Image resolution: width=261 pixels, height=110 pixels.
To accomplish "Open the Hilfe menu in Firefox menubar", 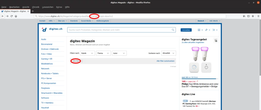I will [x=67, y=7].
